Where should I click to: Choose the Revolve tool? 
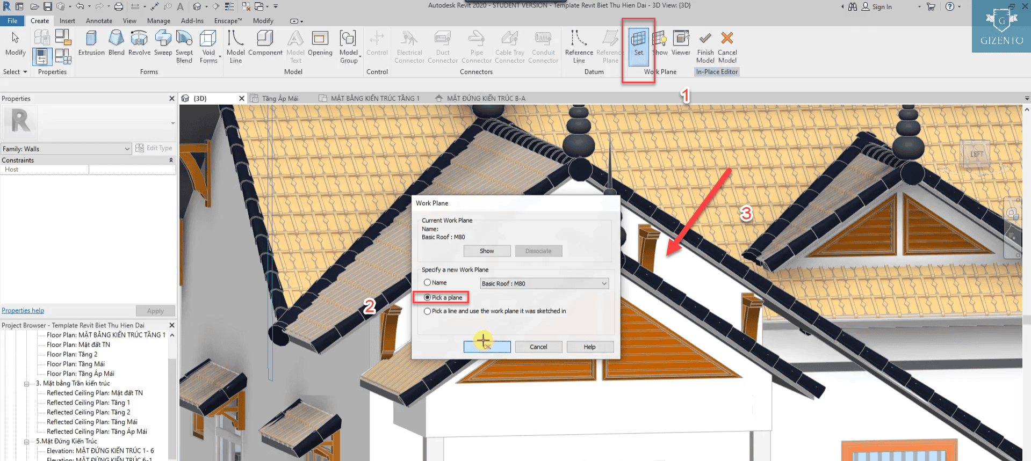click(x=139, y=43)
